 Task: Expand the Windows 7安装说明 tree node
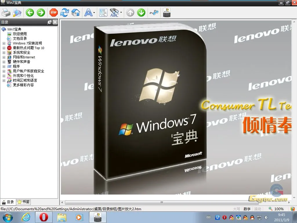coord(4,43)
